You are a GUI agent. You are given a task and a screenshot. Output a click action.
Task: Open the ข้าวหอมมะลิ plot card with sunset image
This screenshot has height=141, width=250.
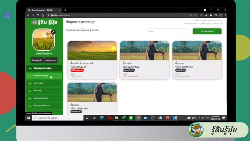(92, 60)
